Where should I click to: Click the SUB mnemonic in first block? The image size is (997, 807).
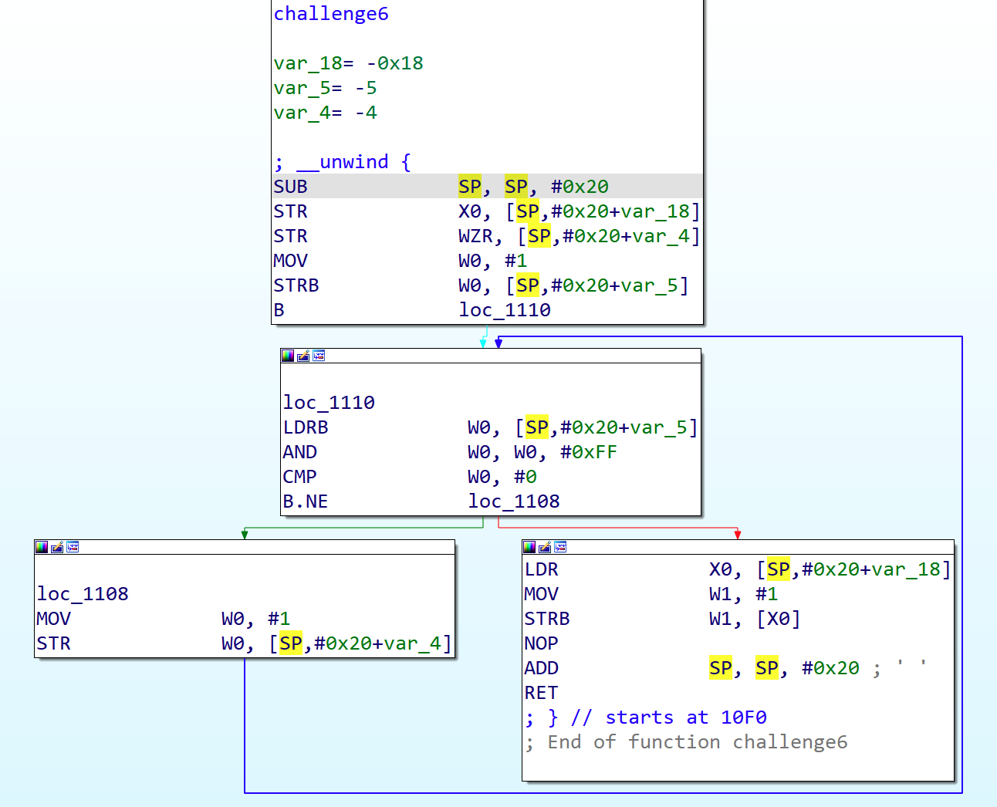[290, 187]
